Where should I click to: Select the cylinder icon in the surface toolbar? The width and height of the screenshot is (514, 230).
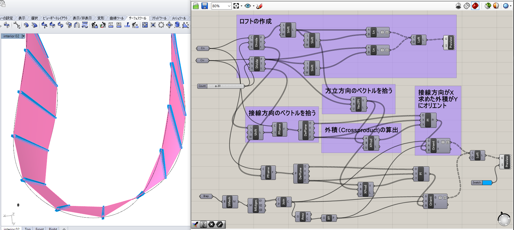[x=177, y=25]
